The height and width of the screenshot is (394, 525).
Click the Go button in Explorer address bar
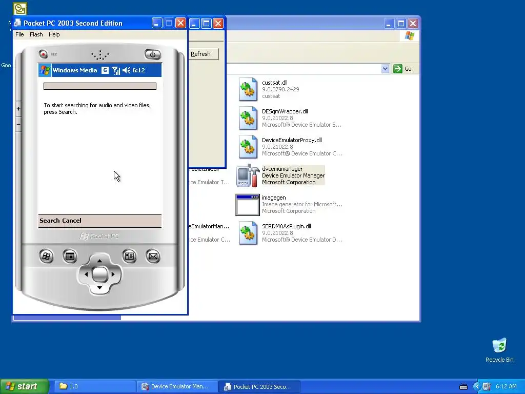(402, 69)
